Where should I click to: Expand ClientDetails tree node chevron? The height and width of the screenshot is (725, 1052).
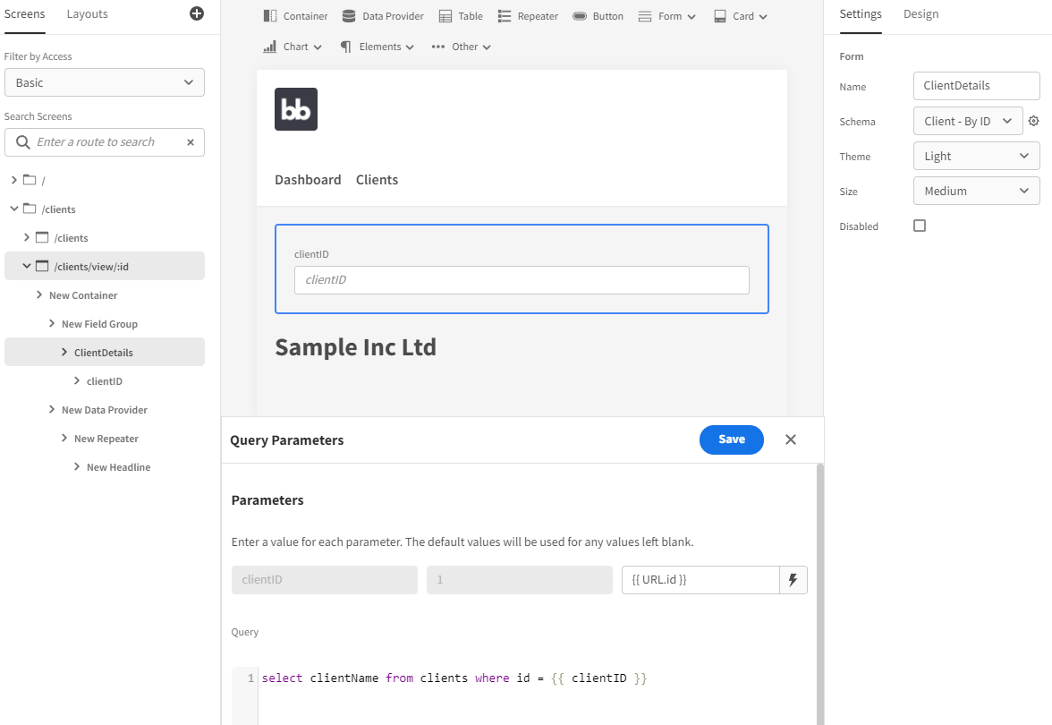pyautogui.click(x=64, y=352)
